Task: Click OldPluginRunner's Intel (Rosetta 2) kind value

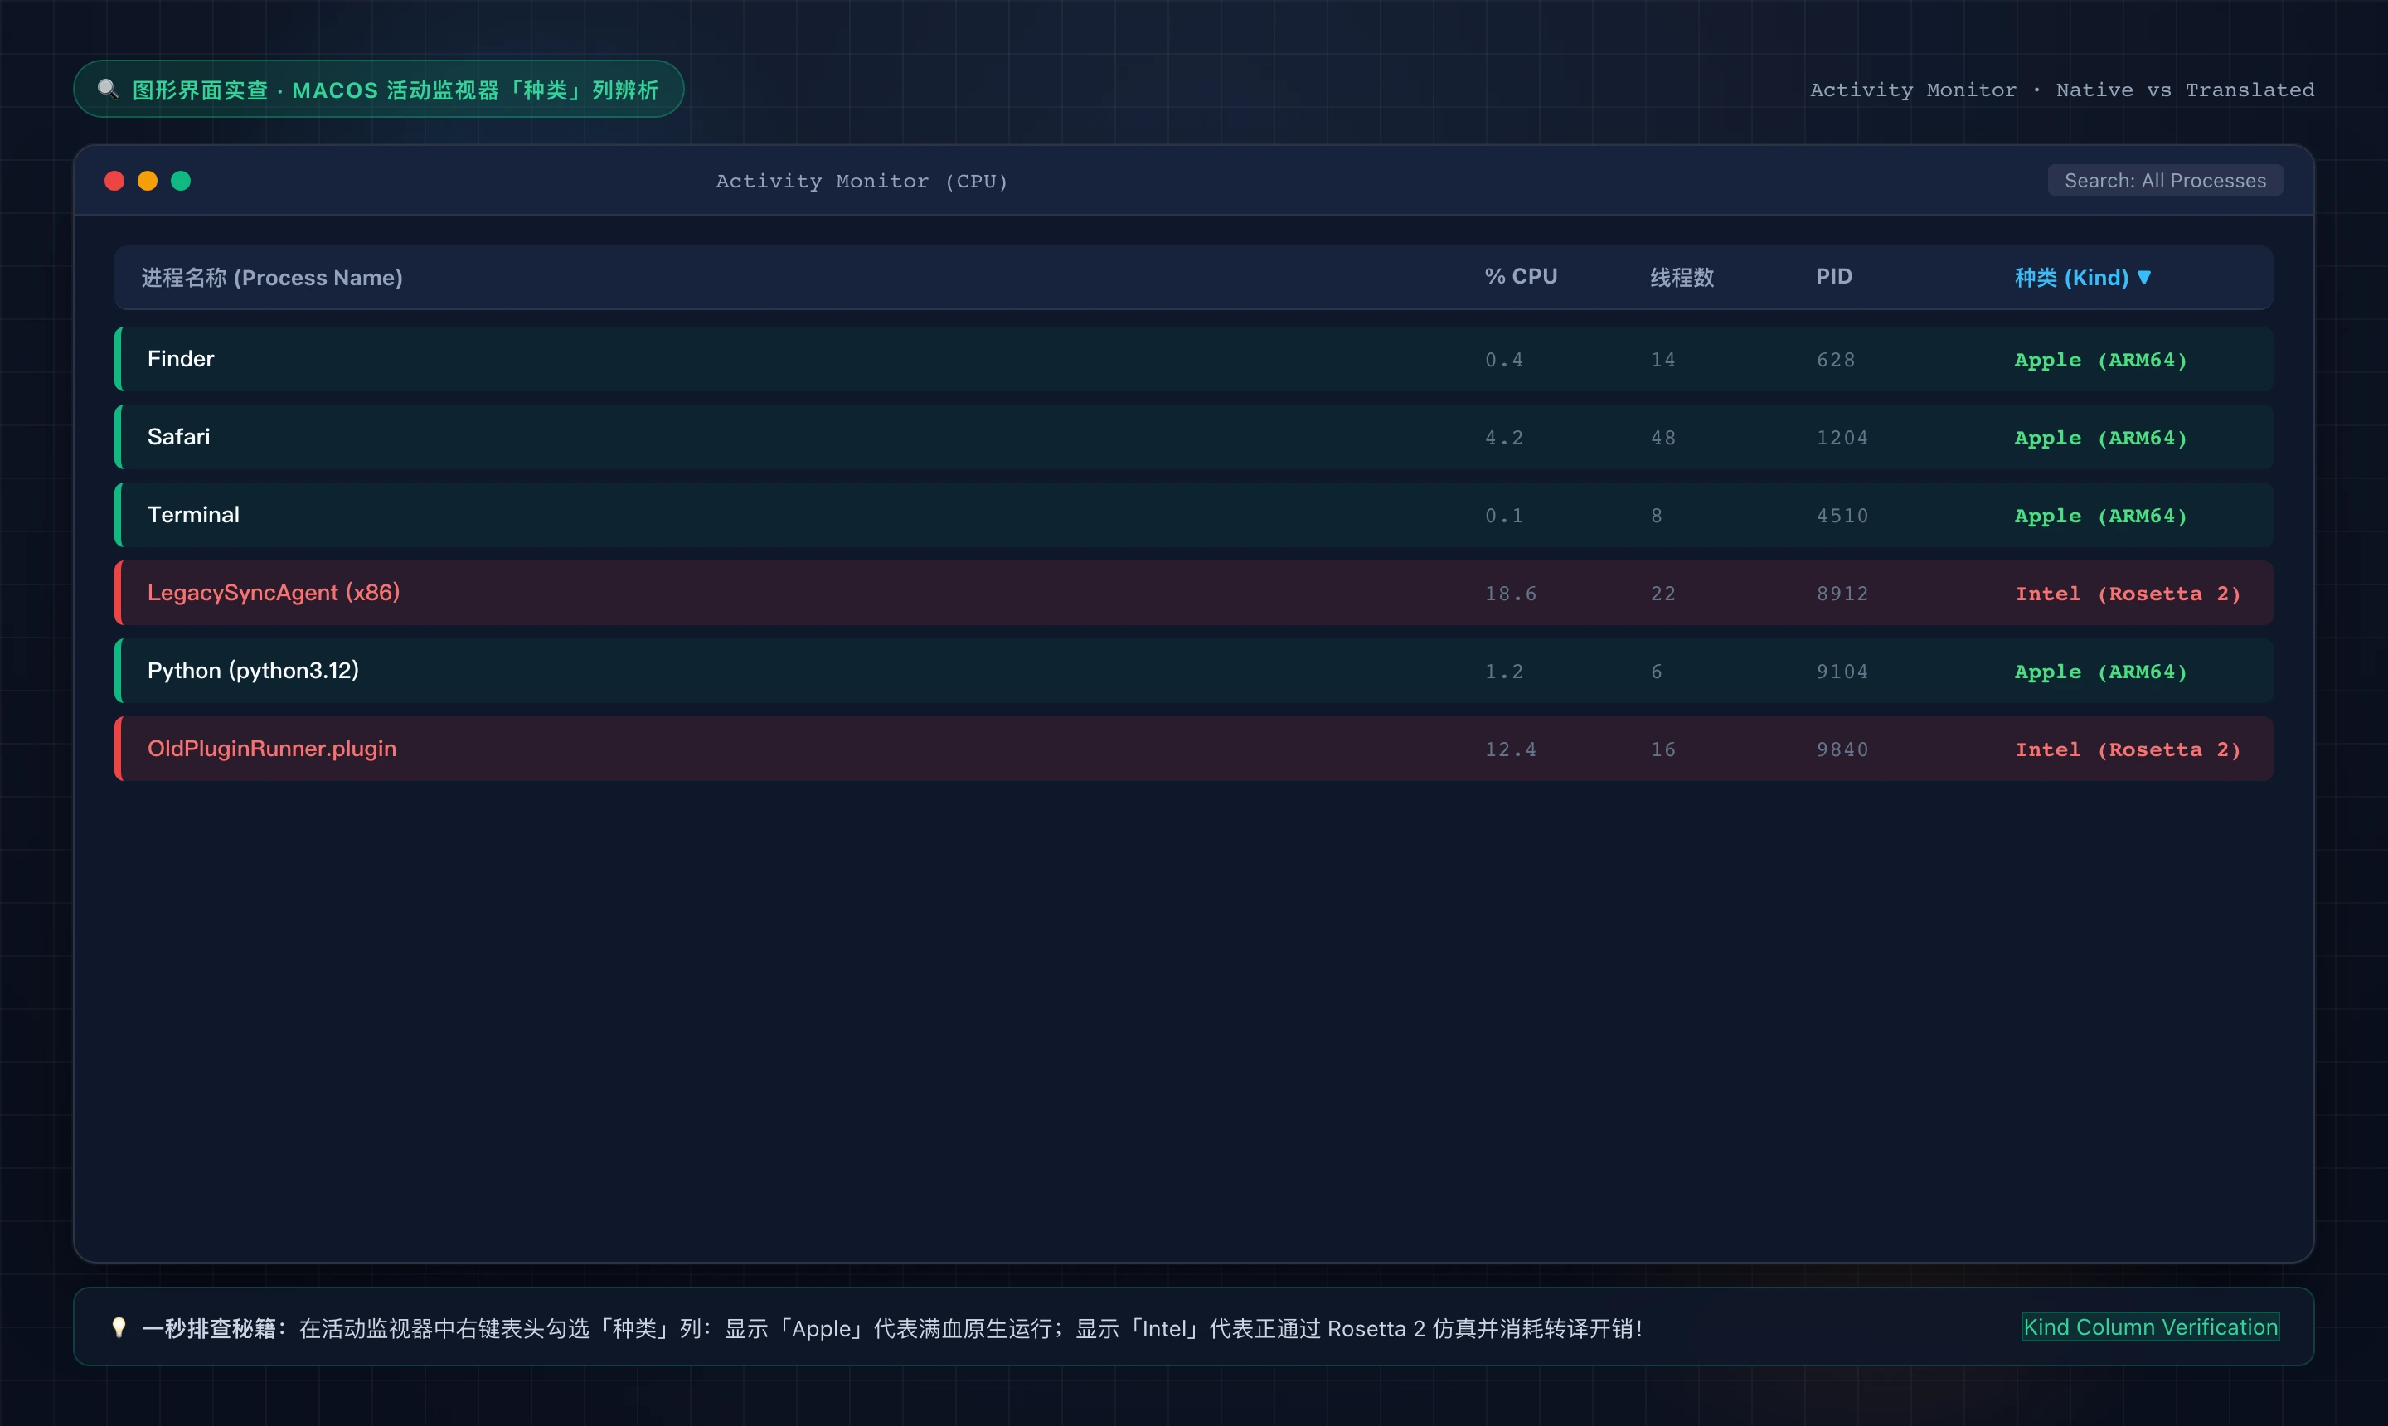Action: pyautogui.click(x=2128, y=749)
